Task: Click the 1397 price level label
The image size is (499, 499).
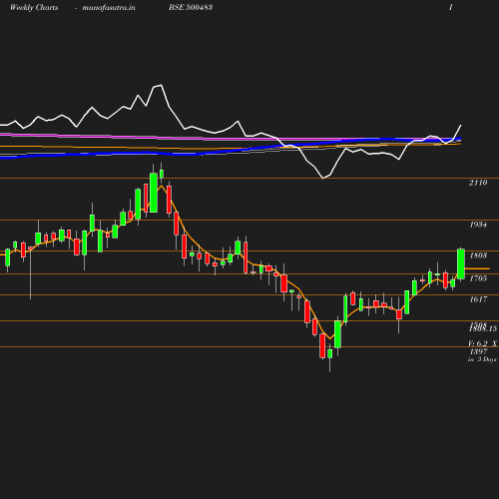Action: coord(478,351)
